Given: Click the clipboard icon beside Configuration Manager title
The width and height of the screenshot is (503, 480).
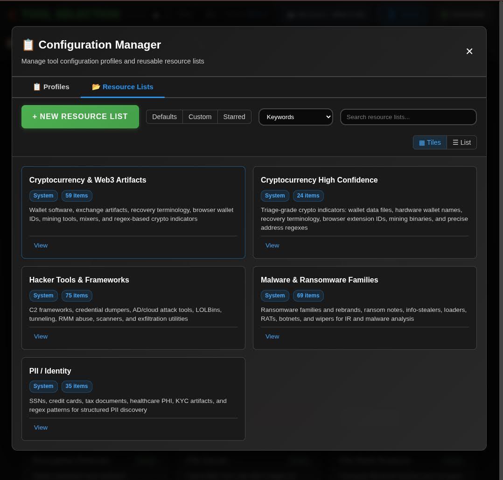Looking at the screenshot, I should point(28,45).
